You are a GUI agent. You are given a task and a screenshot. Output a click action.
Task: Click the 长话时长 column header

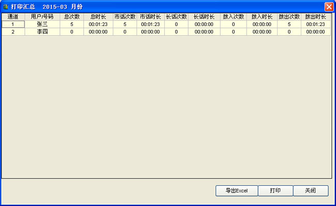(204, 17)
